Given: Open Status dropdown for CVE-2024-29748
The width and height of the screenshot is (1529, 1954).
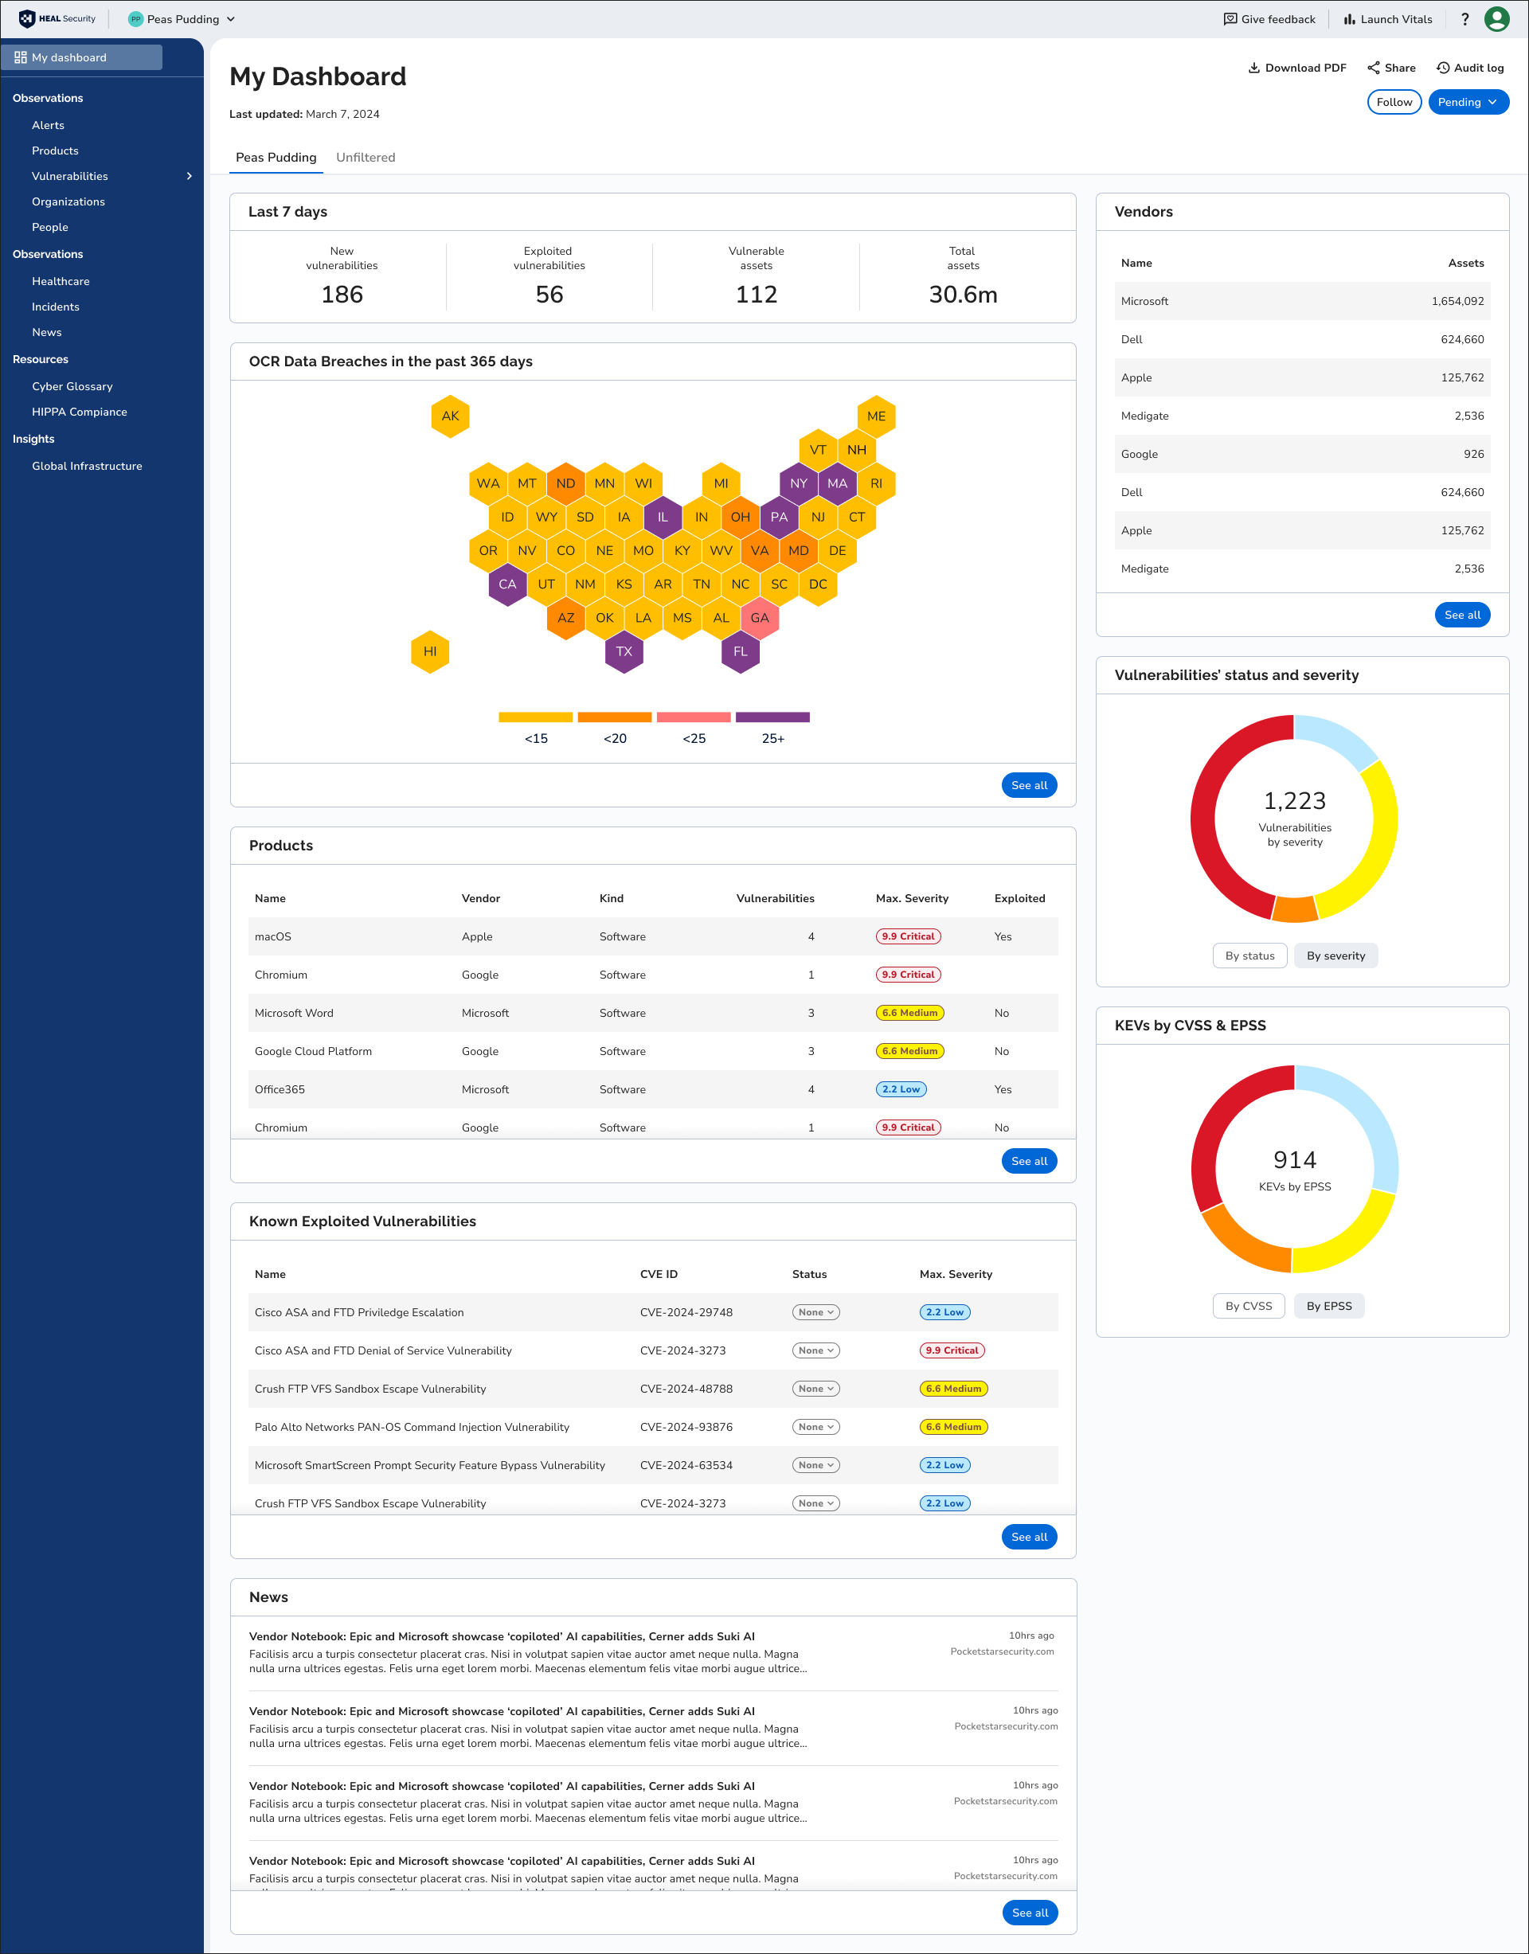Looking at the screenshot, I should click(815, 1312).
